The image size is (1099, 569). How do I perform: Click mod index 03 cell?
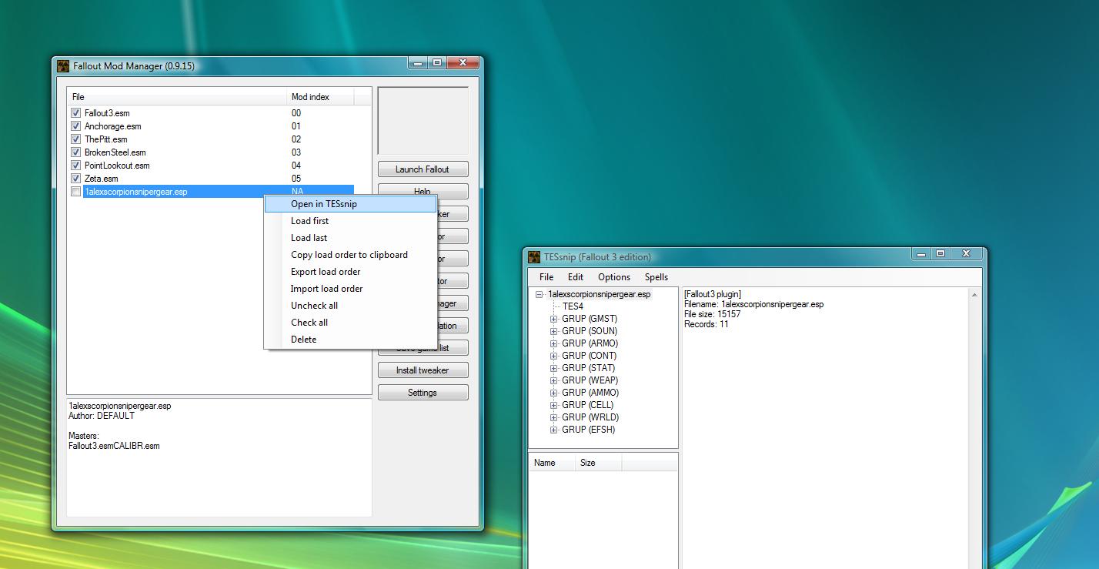(x=296, y=152)
